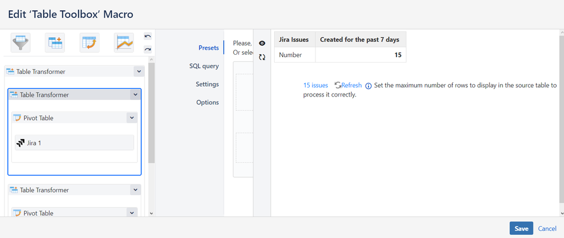This screenshot has height=238, width=564.
Task: Click the Pivot Table icon in first block
Action: click(17, 118)
